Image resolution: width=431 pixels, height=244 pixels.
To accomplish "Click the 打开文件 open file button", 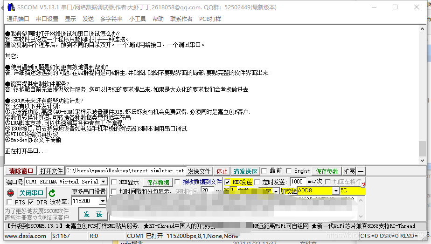I will tap(51, 171).
